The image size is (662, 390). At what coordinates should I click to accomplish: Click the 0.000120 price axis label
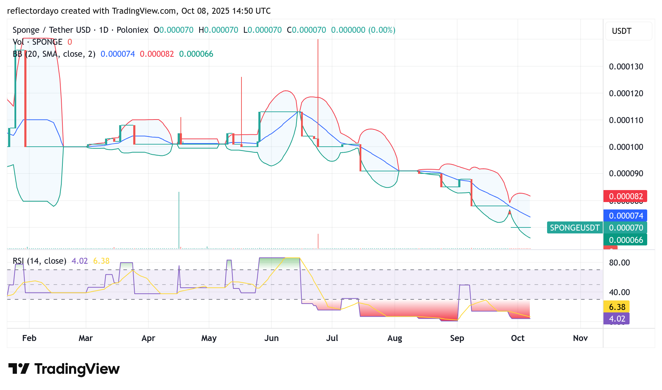[x=626, y=93]
